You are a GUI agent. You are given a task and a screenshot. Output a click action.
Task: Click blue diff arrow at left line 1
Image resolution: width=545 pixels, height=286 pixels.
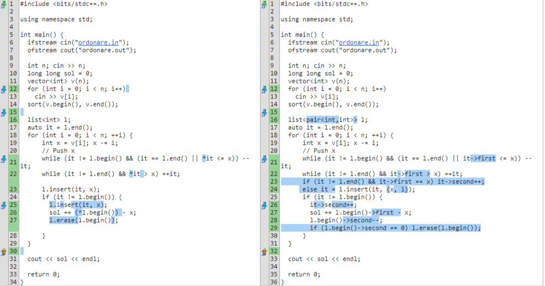[3, 4]
